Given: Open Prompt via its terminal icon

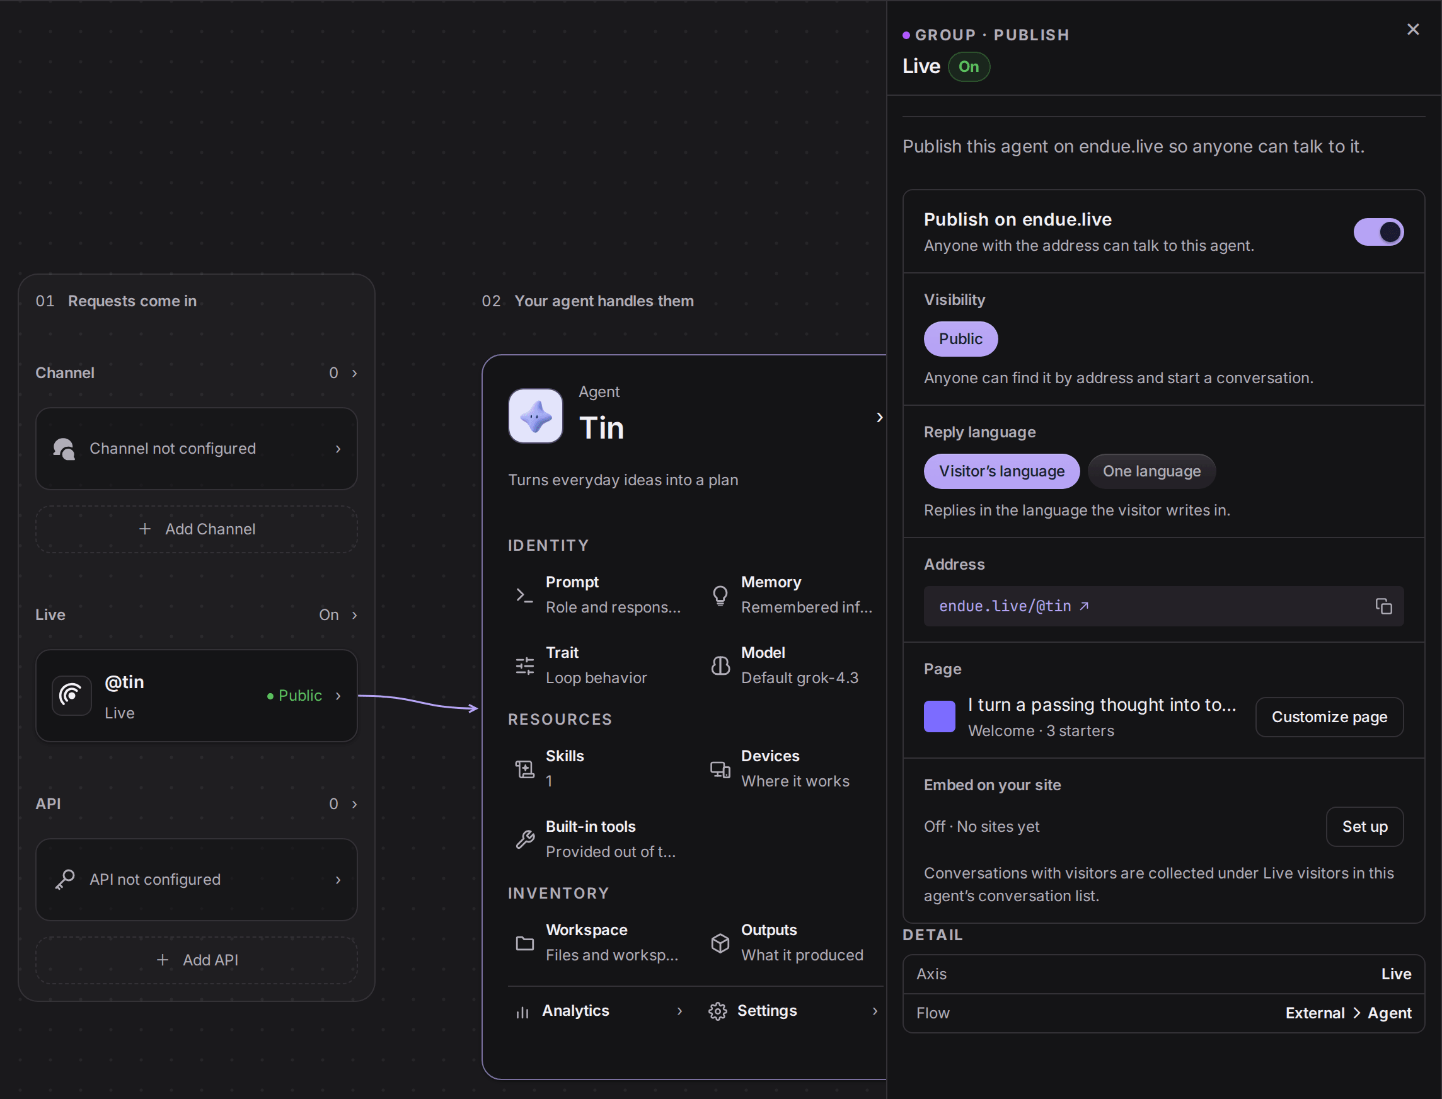Looking at the screenshot, I should (x=525, y=595).
